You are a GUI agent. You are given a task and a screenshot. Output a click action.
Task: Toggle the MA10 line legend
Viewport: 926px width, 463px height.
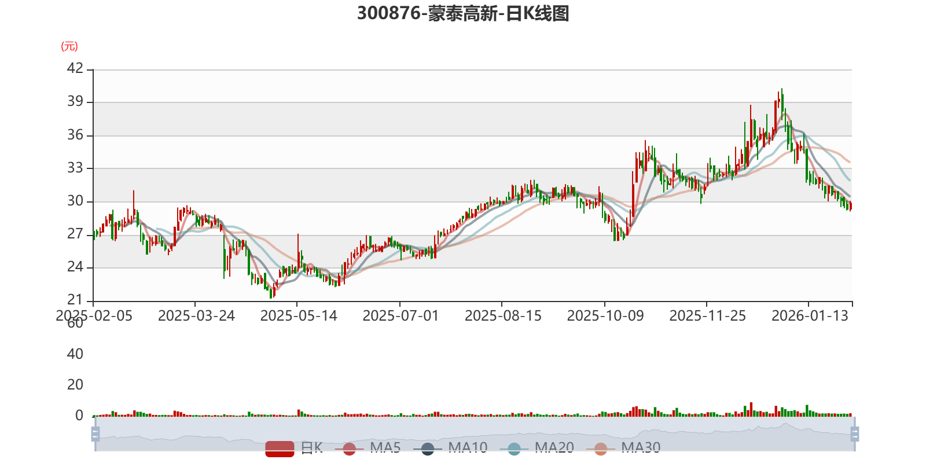coord(450,449)
